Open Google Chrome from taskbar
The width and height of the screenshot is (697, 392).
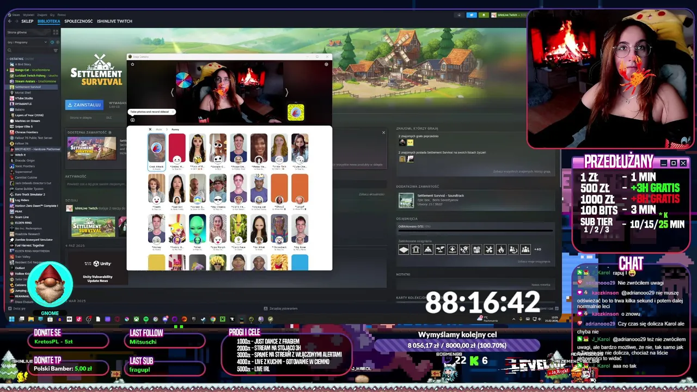(212, 319)
